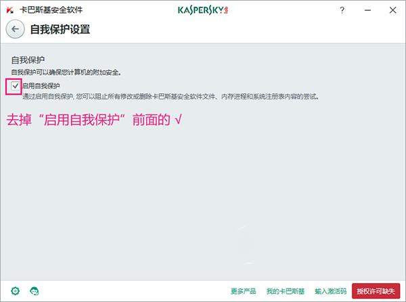Open settings via the gear icon

click(16, 291)
